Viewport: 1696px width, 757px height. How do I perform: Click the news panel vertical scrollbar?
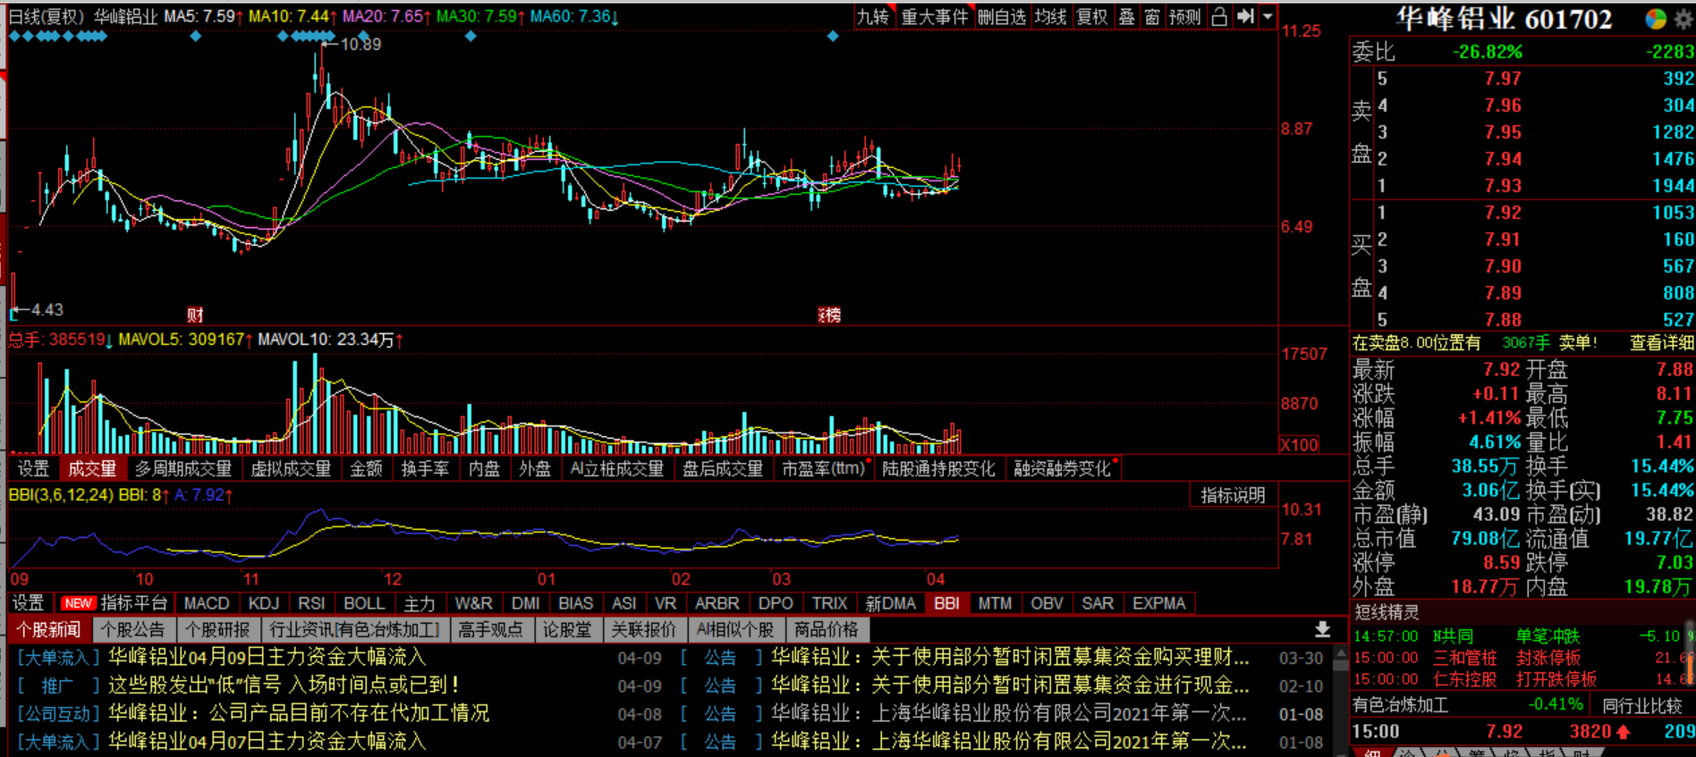point(1340,702)
